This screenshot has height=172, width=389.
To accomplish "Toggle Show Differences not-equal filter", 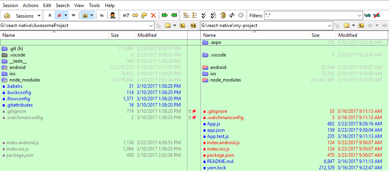I will pos(59,16).
